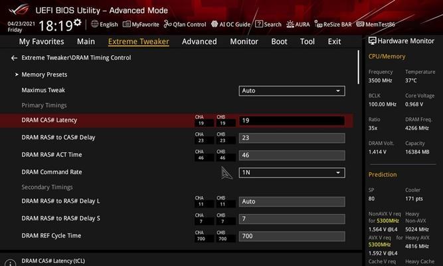Click the 04/23/2021 date text
The image size is (443, 266).
21,23
